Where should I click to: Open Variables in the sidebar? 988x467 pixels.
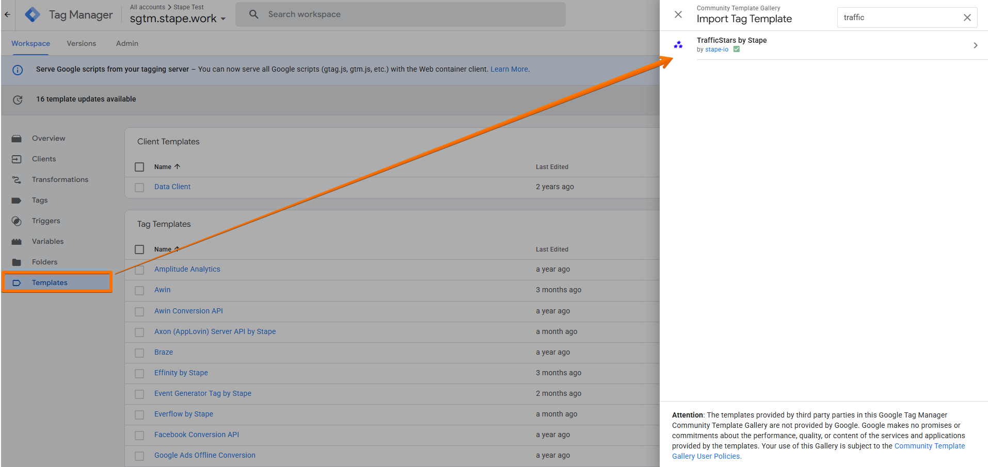pyautogui.click(x=47, y=241)
